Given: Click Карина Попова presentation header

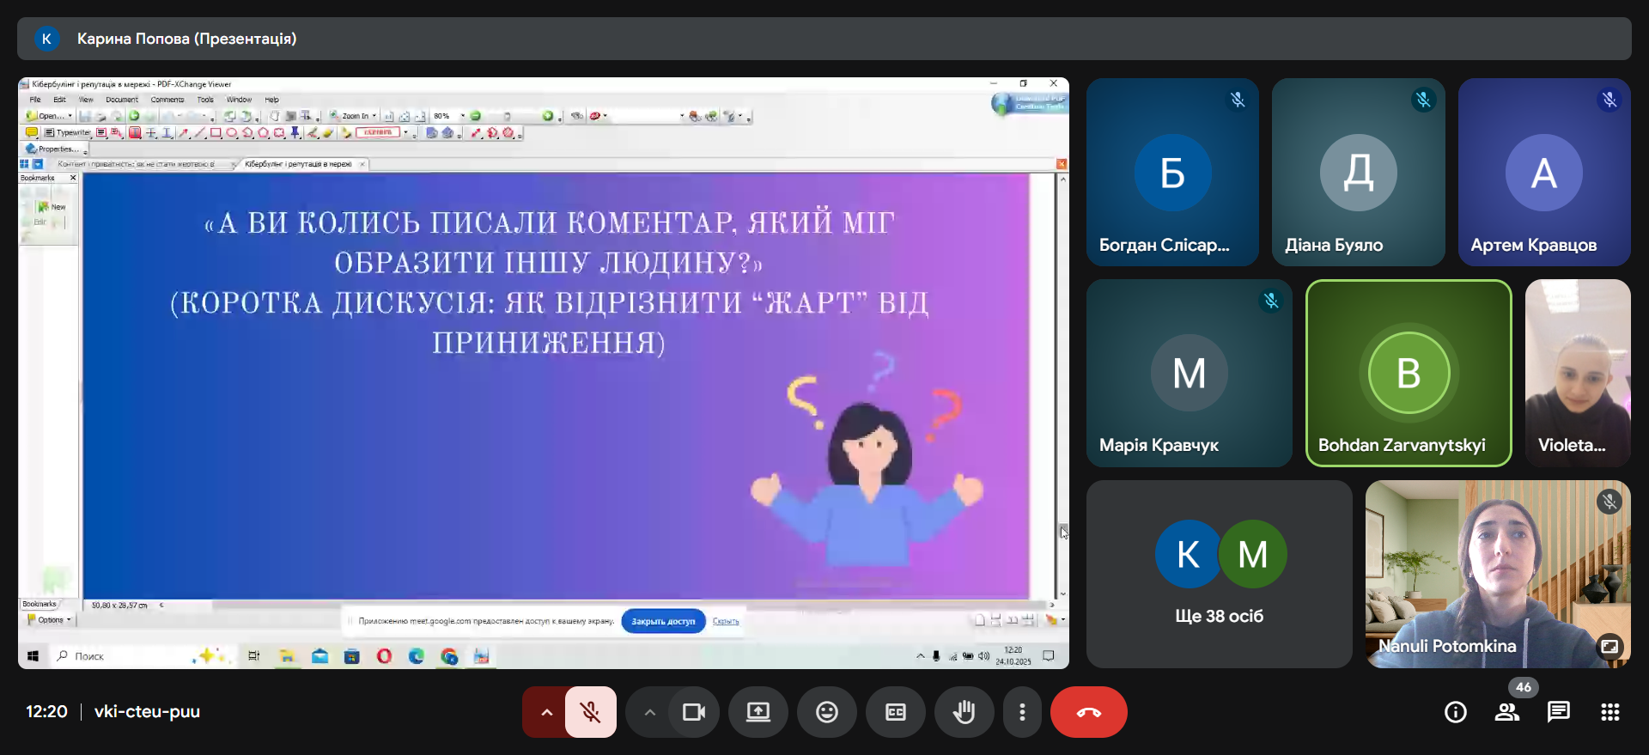Looking at the screenshot, I should [186, 39].
